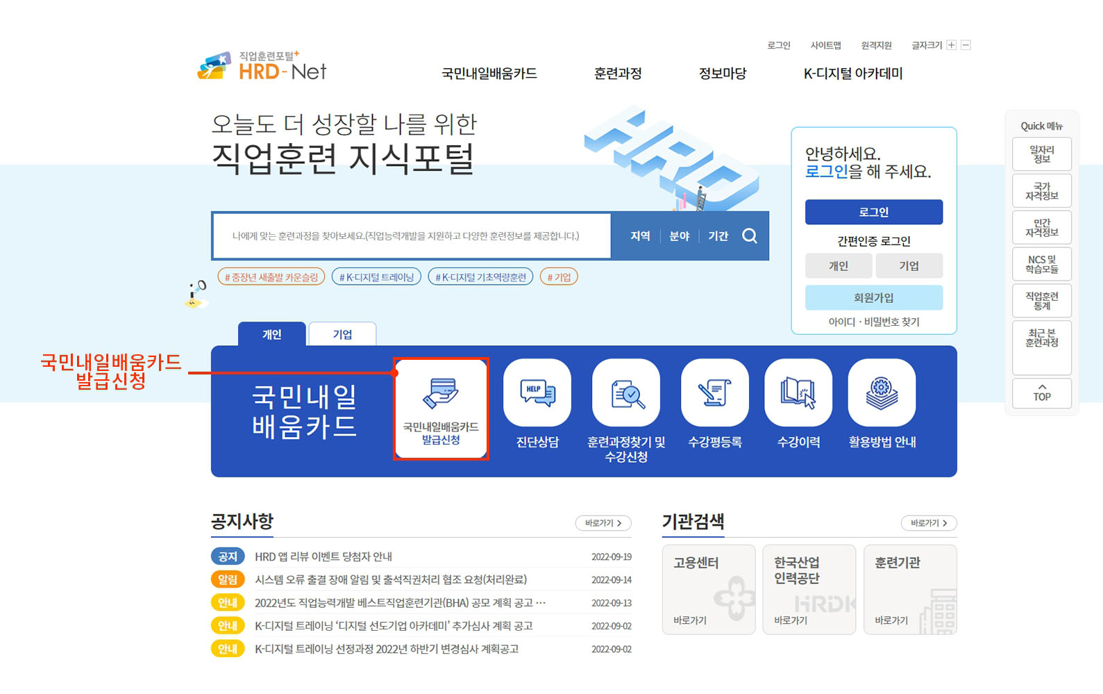
Task: Open the 활용방법 안내 icon
Action: click(882, 393)
